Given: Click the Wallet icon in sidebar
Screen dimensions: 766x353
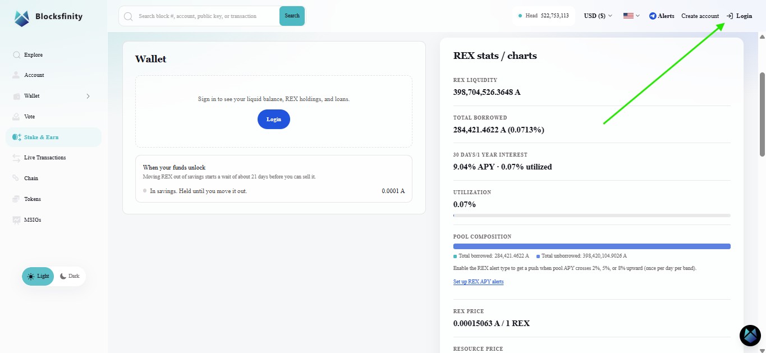Looking at the screenshot, I should coord(16,96).
